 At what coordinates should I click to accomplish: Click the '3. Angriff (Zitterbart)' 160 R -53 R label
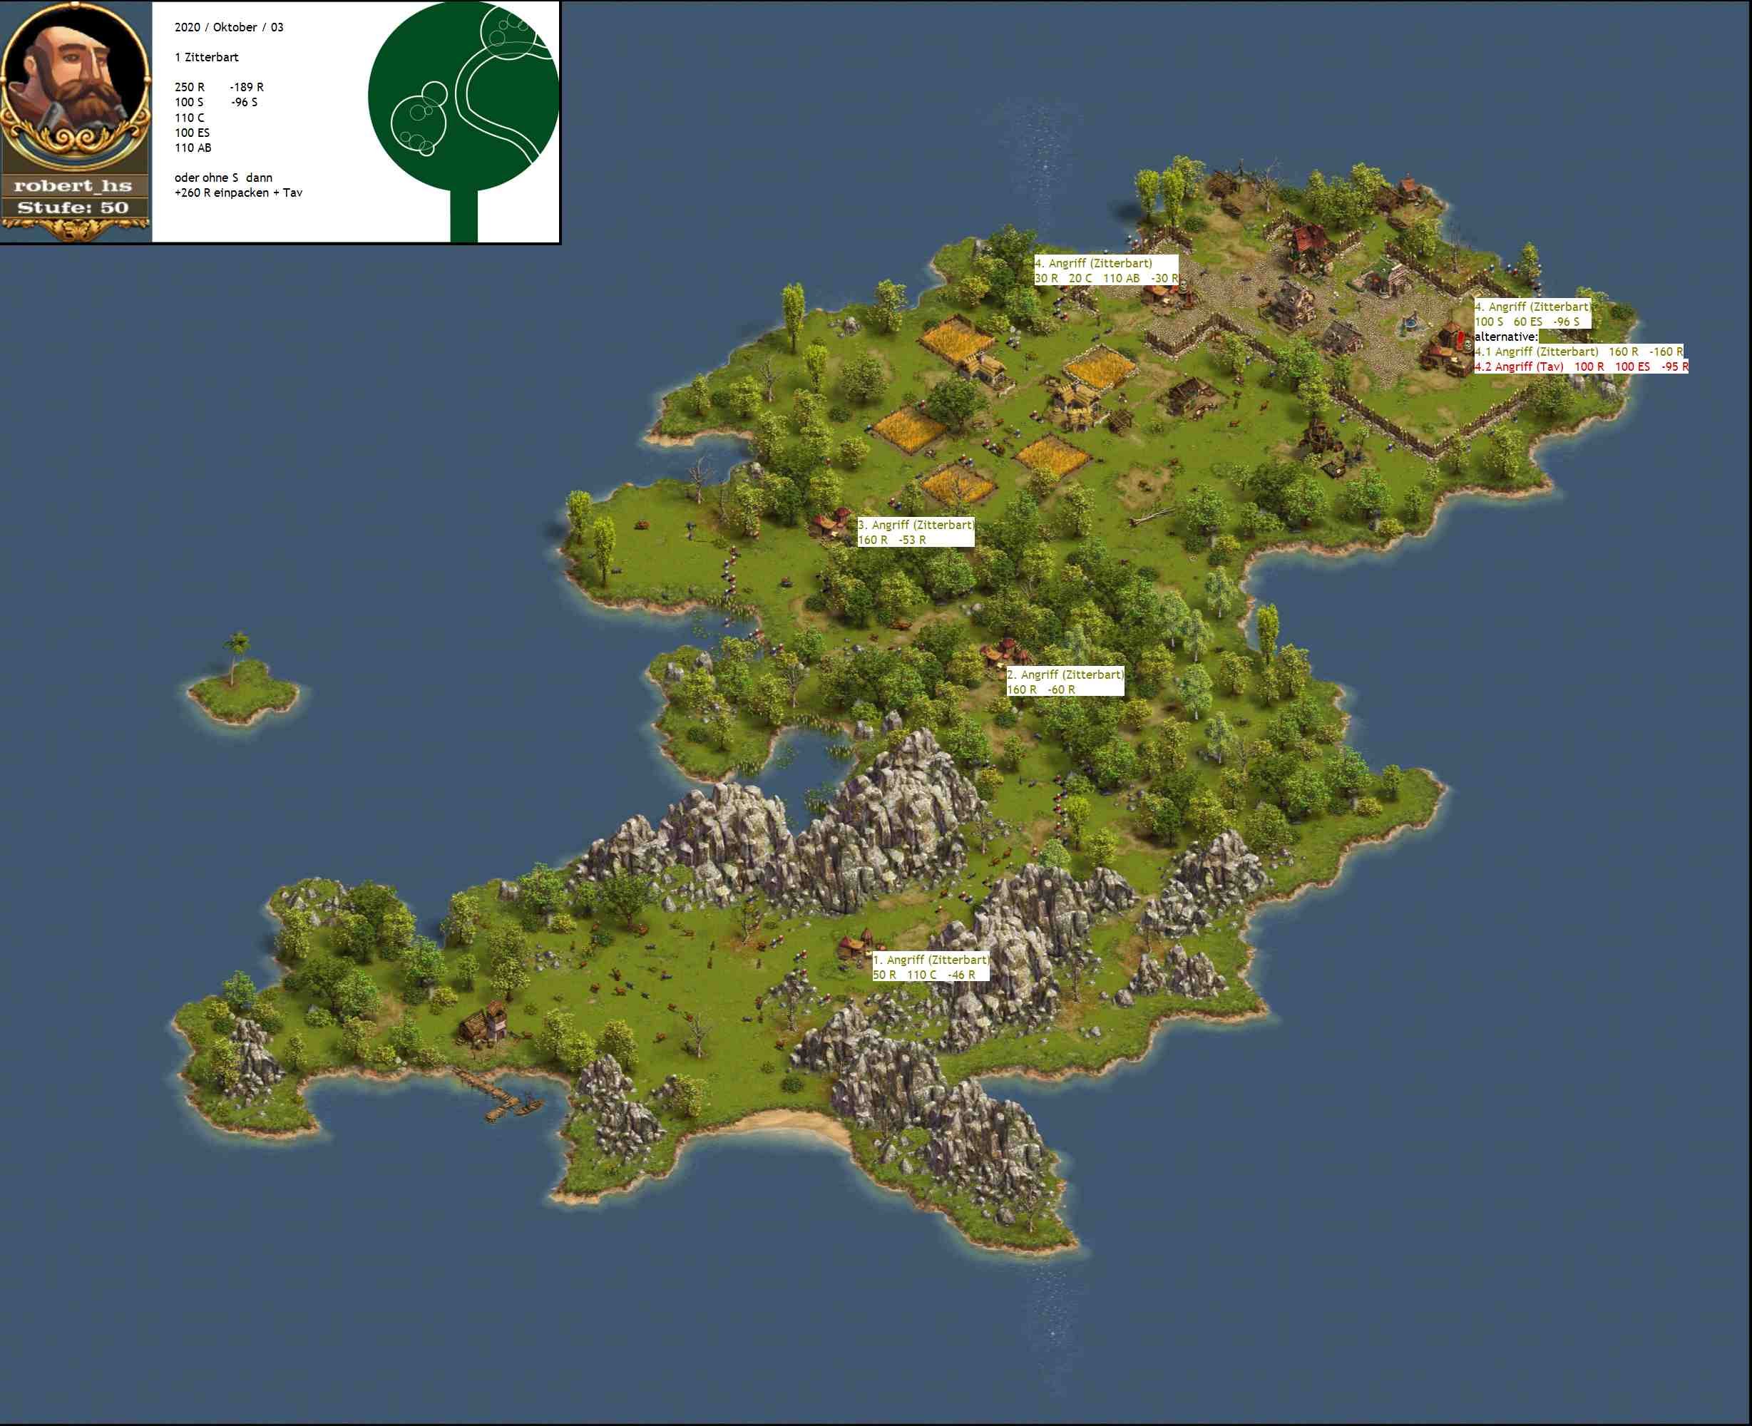pos(915,533)
